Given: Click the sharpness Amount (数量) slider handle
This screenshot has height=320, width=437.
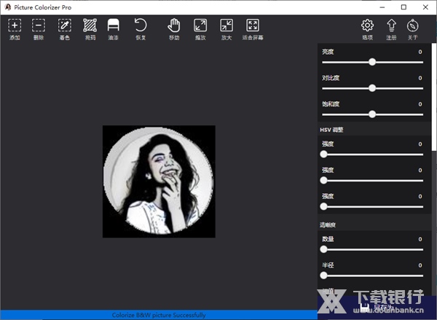Looking at the screenshot, I should [x=323, y=249].
